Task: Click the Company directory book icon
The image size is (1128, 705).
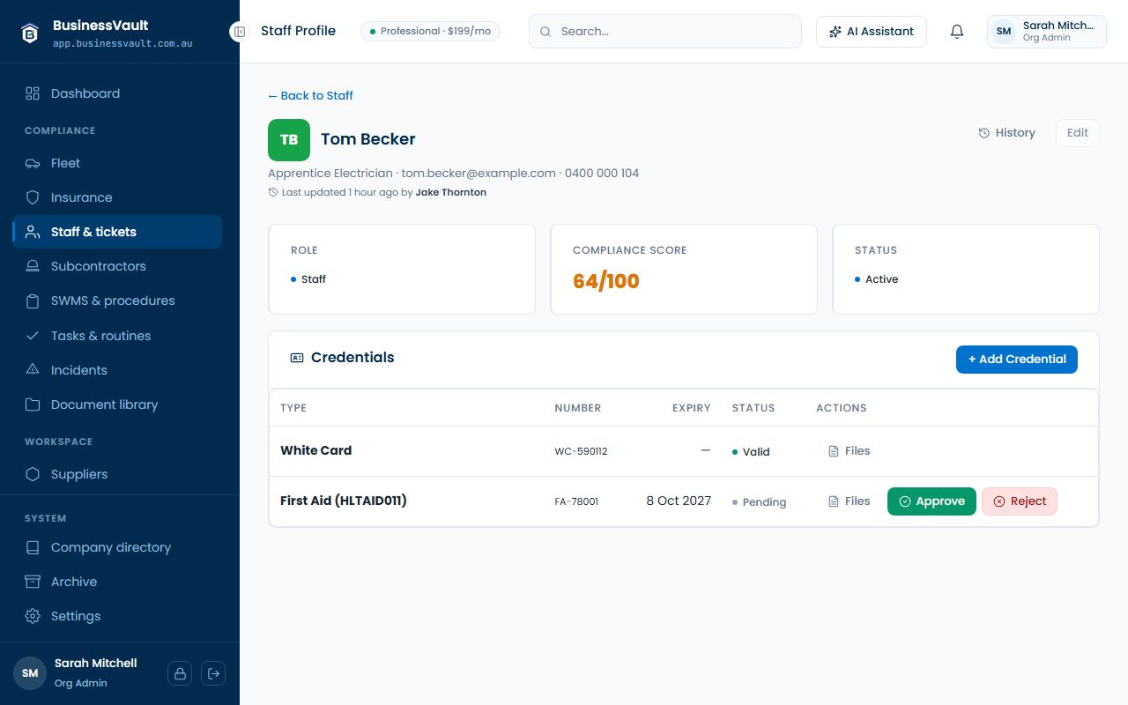Action: (33, 547)
